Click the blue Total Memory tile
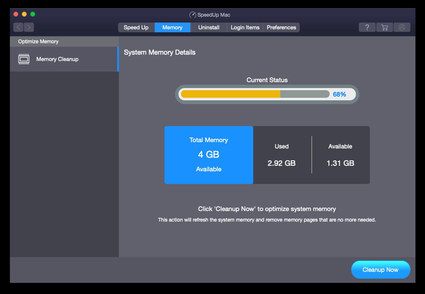Screen dimensions: 425x294 click(209, 155)
